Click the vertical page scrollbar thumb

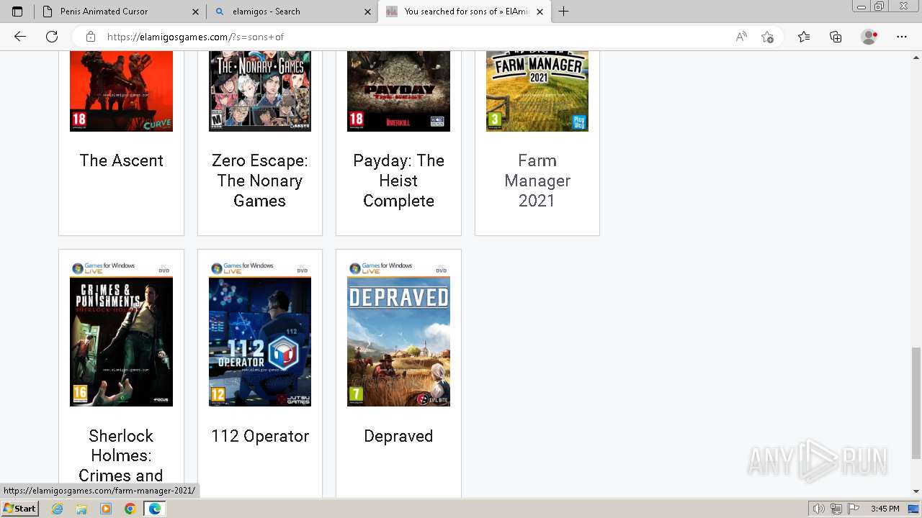tap(916, 403)
